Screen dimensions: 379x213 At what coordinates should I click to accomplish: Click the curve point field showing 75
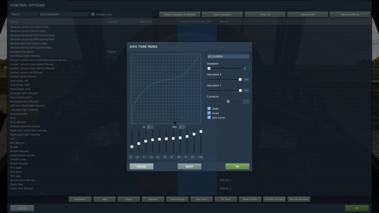coord(186,157)
